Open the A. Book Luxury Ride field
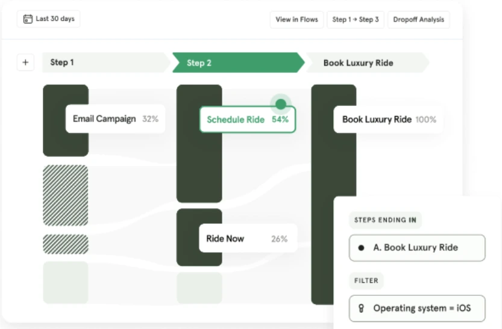Image resolution: width=502 pixels, height=329 pixels. 416,248
